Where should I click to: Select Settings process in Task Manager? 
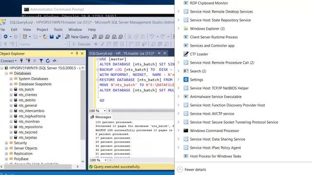click(196, 80)
